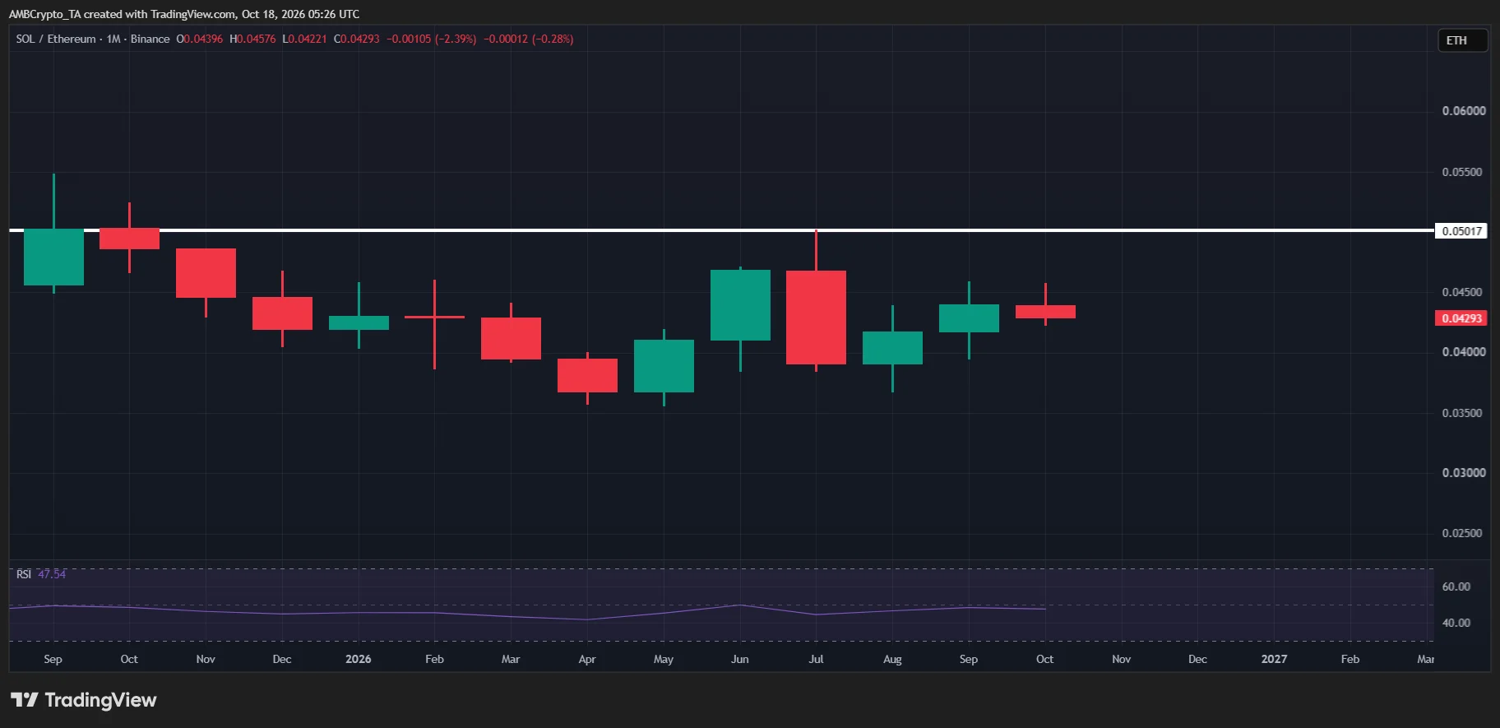The width and height of the screenshot is (1500, 728).
Task: Click the Jul label on time axis
Action: point(816,659)
